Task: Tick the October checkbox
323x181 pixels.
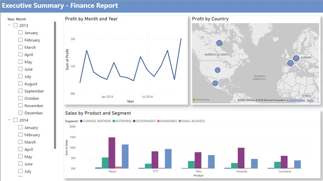Action: [x=20, y=98]
